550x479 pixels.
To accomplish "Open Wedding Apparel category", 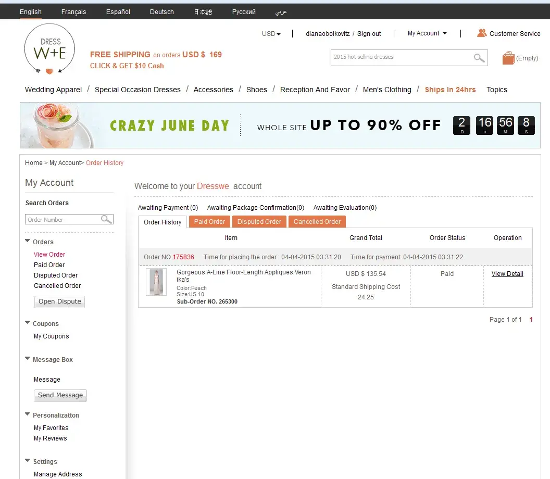I will tap(53, 90).
